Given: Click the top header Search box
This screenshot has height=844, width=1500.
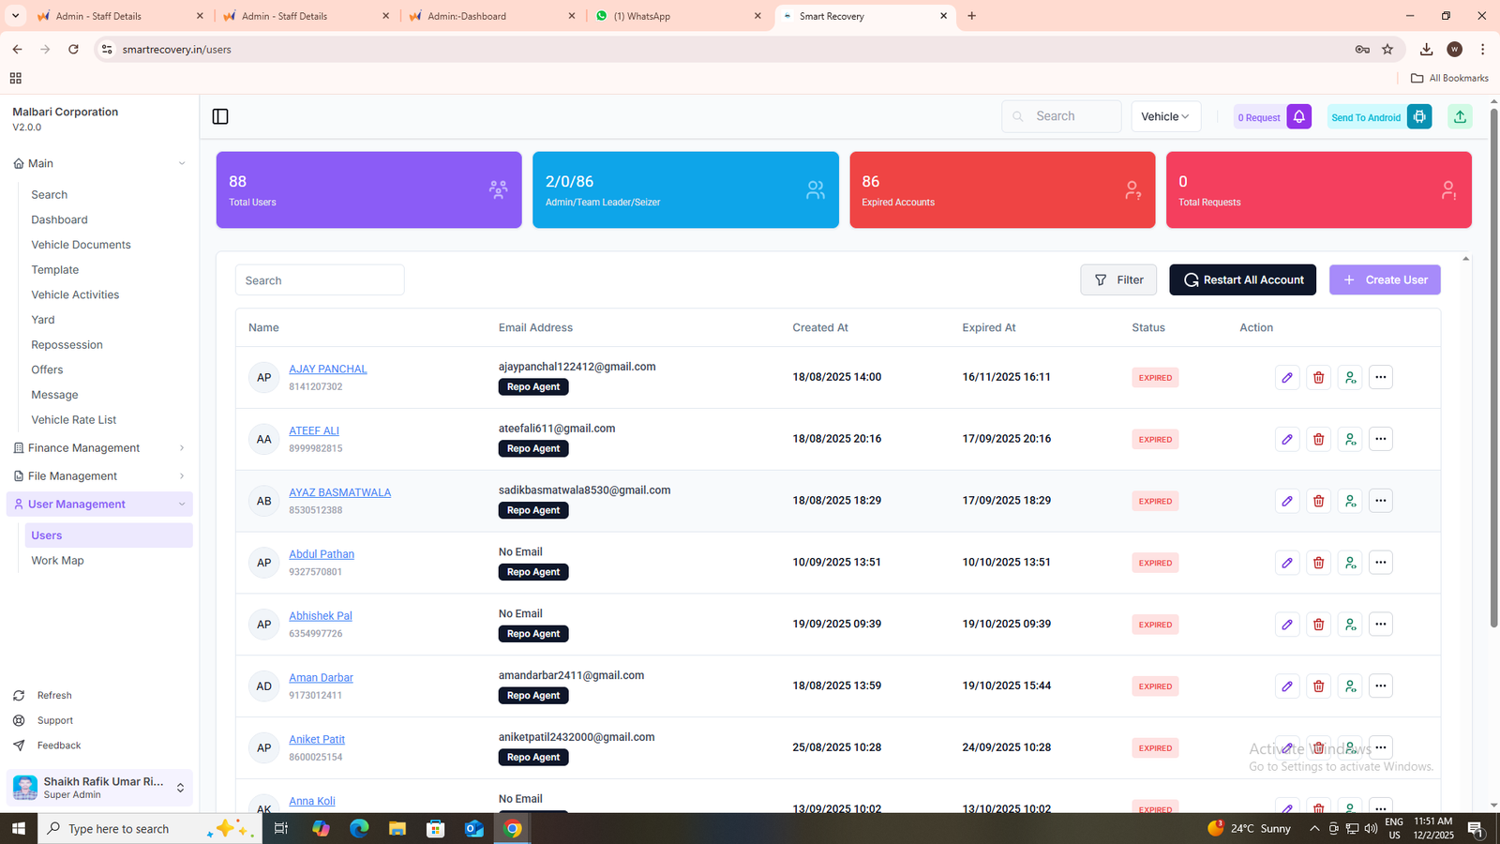Looking at the screenshot, I should (x=1061, y=116).
